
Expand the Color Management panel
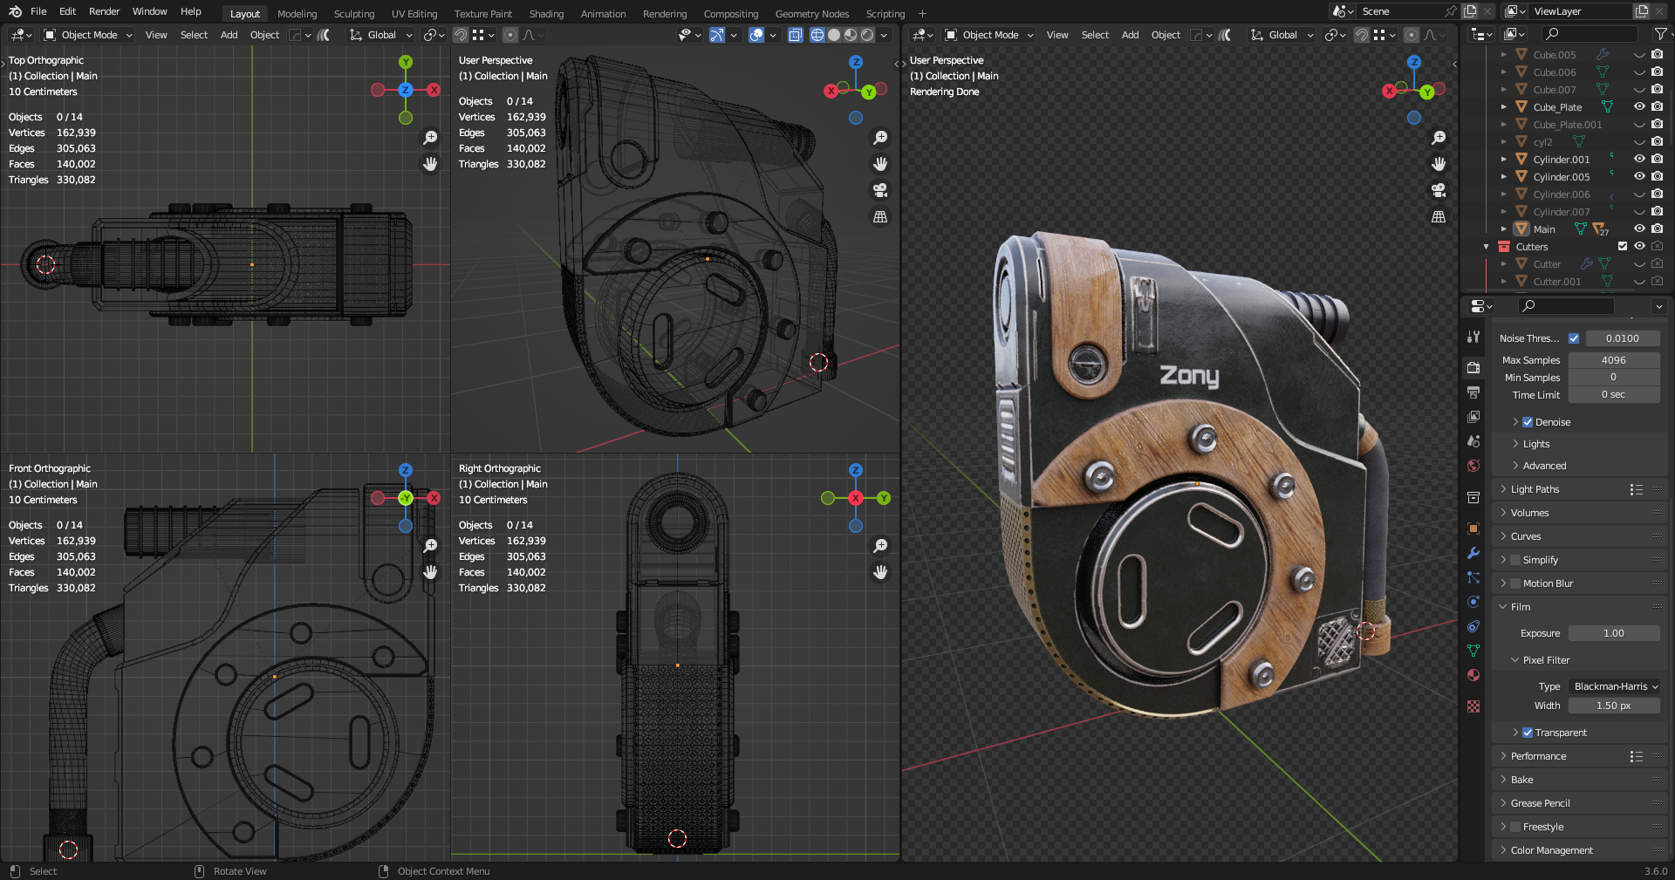coord(1551,850)
